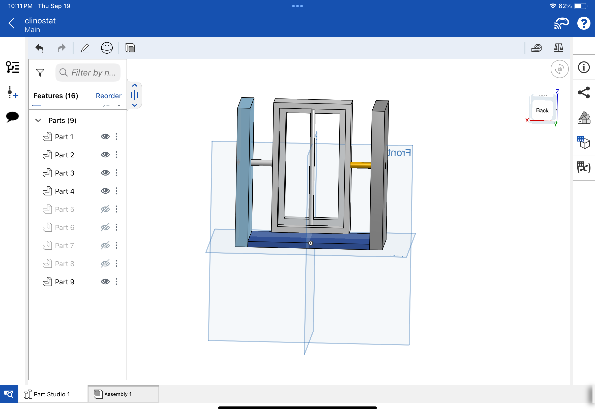Select Back face on view cube
The height and width of the screenshot is (413, 595).
point(542,111)
